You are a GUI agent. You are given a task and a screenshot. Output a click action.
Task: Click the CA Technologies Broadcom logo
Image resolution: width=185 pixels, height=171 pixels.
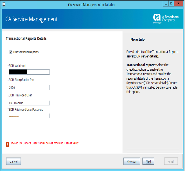166,19
